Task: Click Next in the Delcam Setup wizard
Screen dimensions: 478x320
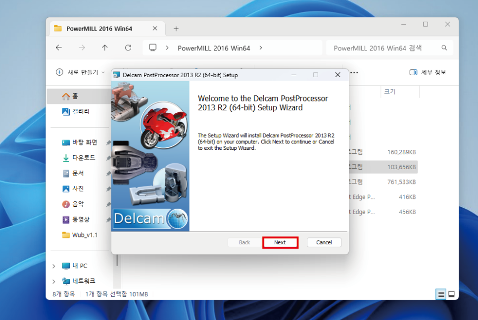Action: click(280, 242)
